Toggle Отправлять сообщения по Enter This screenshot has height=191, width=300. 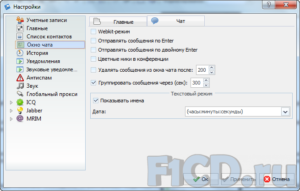coord(93,41)
